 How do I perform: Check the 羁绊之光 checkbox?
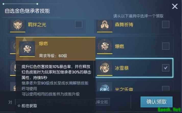79,24
